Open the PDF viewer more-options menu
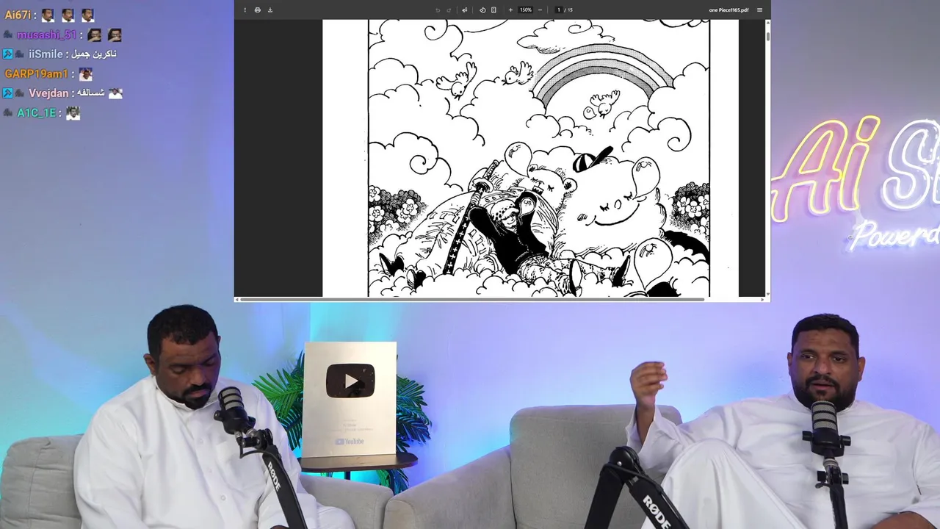Screen dimensions: 940x529 click(245, 10)
